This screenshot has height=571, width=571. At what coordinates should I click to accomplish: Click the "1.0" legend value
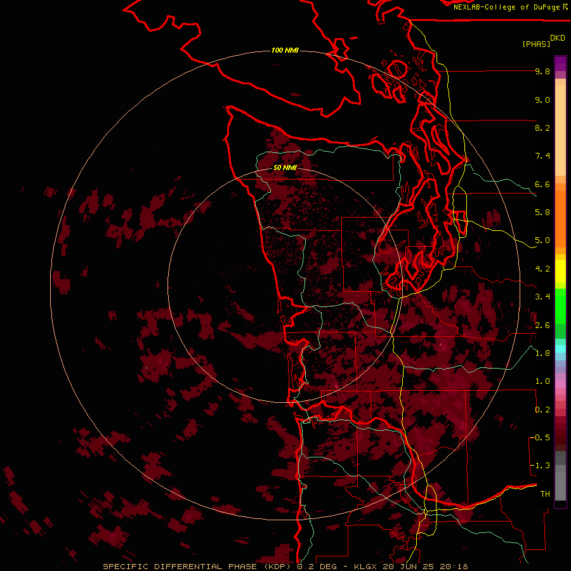point(542,381)
